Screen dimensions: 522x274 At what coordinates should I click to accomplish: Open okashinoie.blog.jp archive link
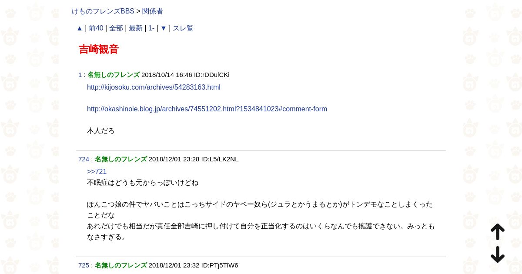pyautogui.click(x=207, y=109)
